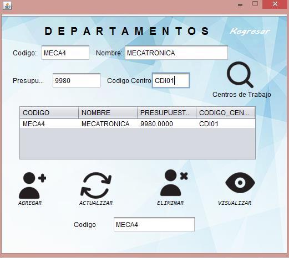This screenshot has height=258, width=289.
Task: Select the AGREGAR label under add icon
Action: pos(30,203)
